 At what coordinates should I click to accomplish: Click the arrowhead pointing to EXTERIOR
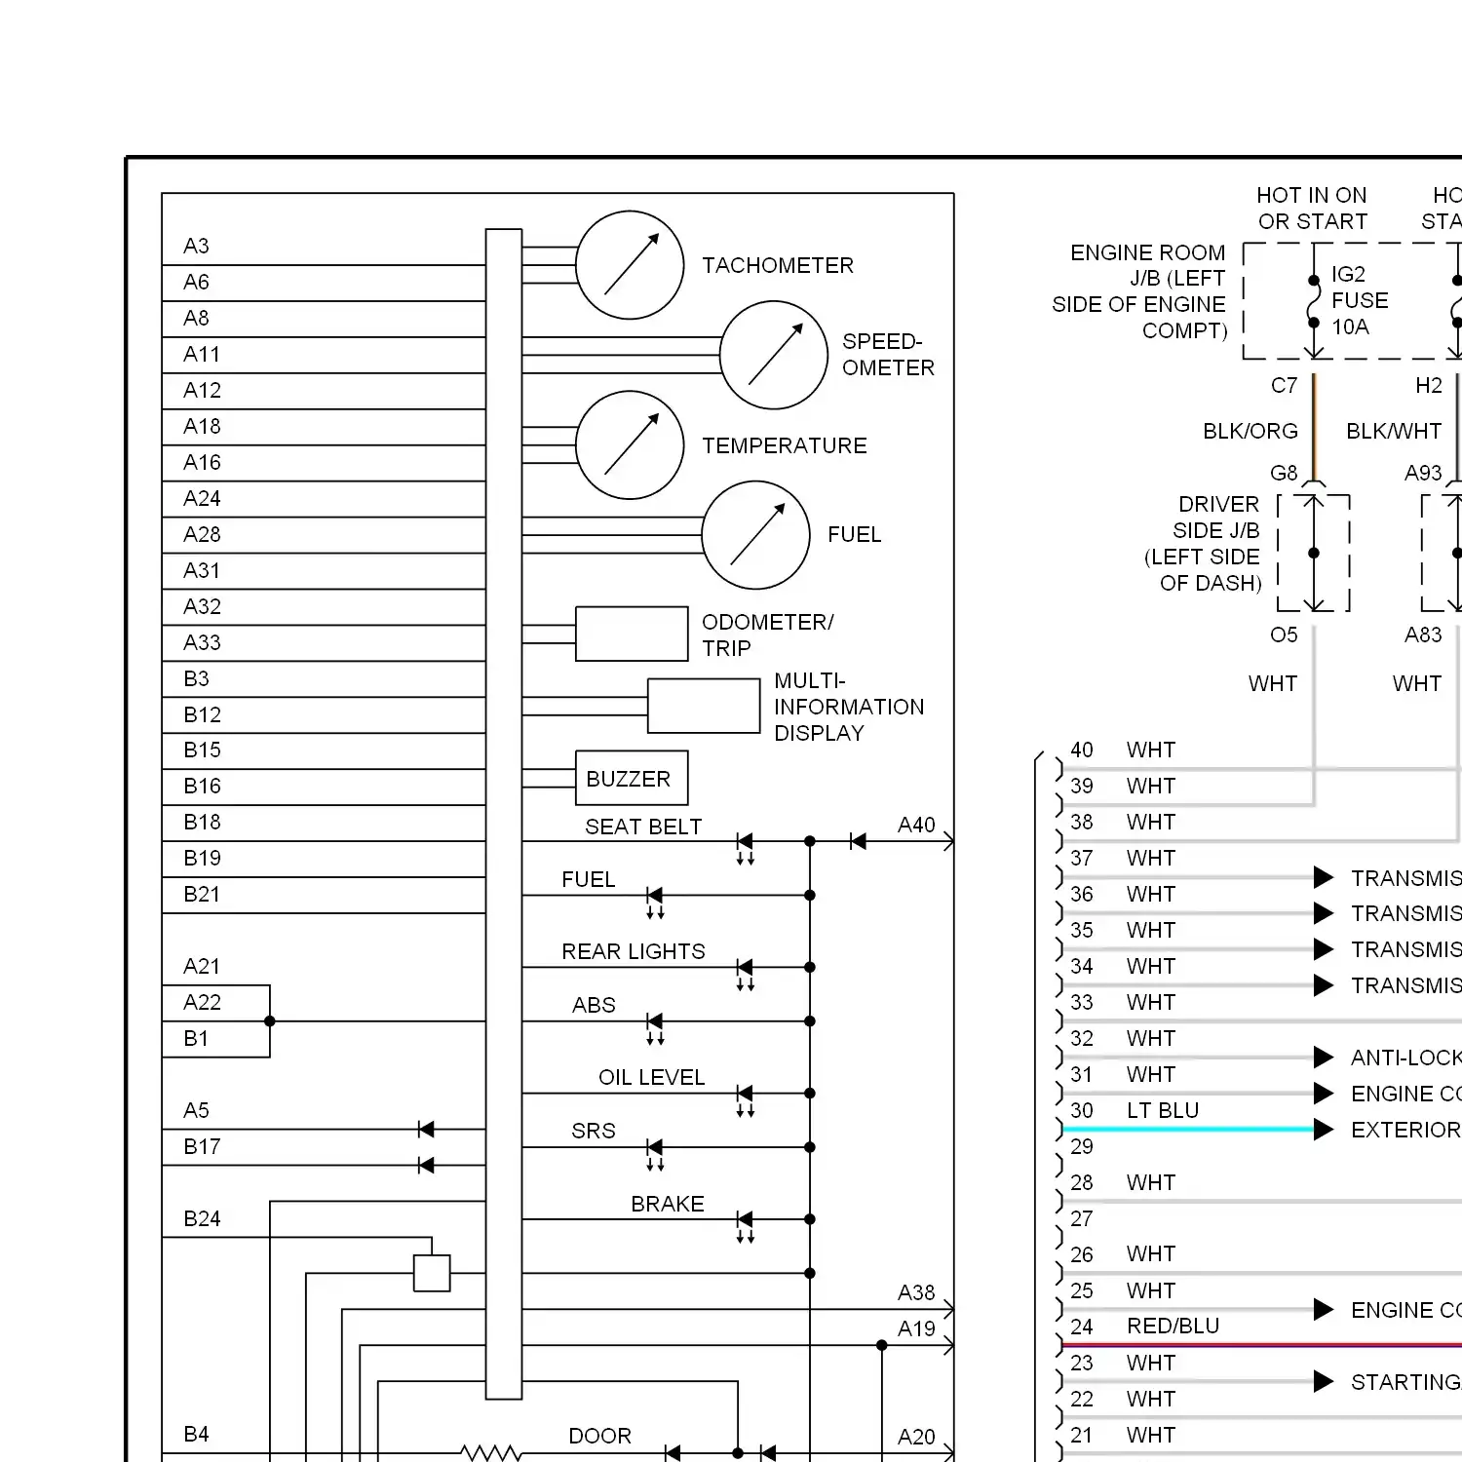[x=1323, y=1130]
